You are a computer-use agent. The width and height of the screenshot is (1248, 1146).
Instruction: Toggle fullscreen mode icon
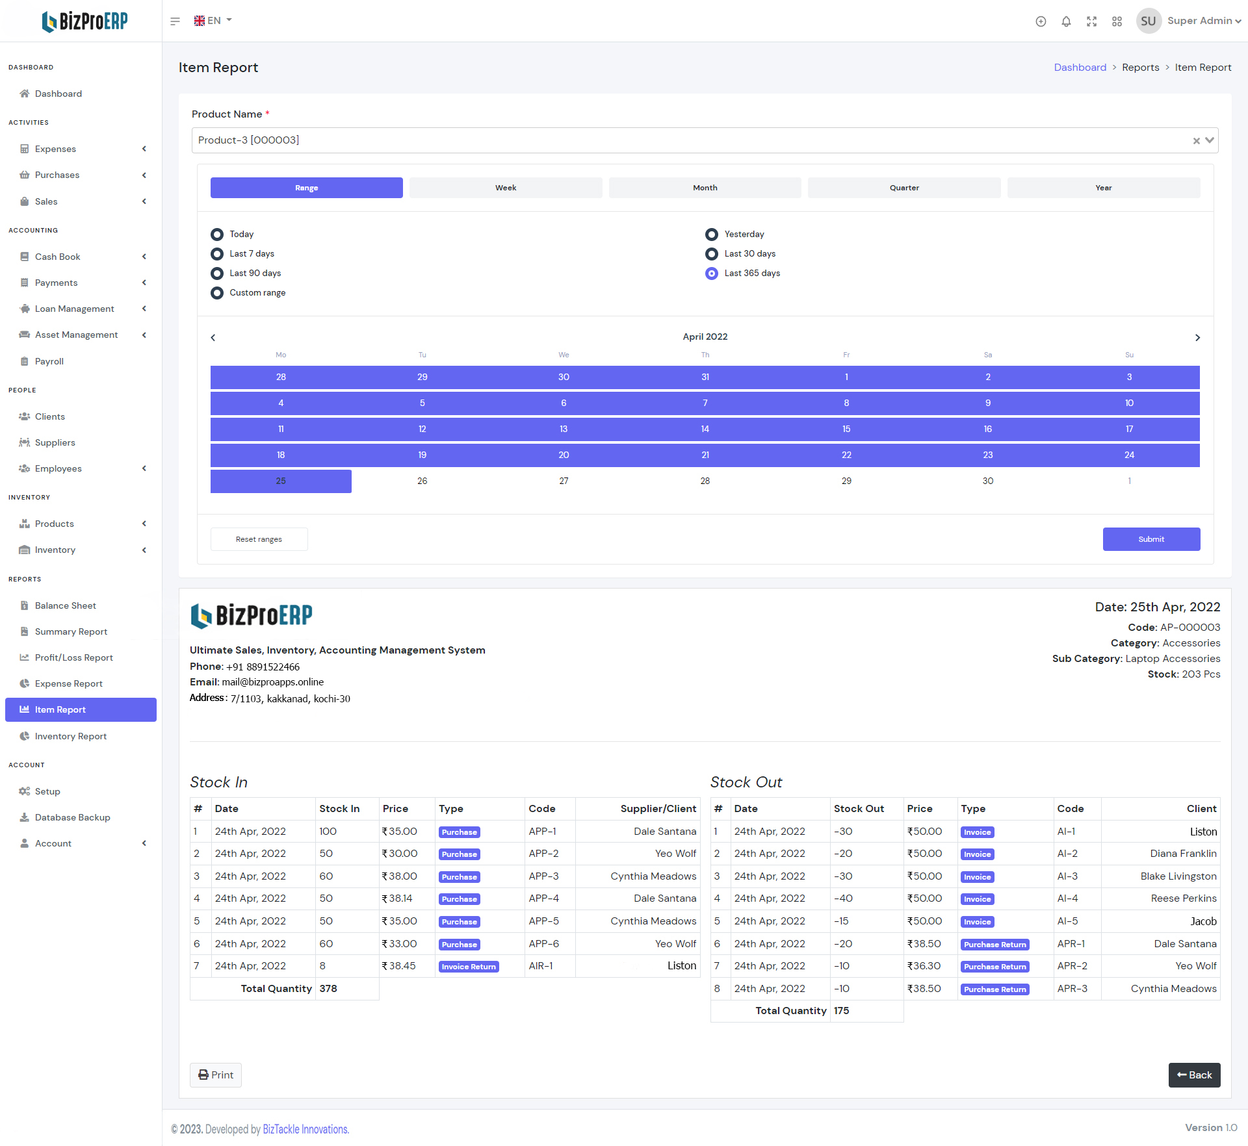coord(1091,21)
